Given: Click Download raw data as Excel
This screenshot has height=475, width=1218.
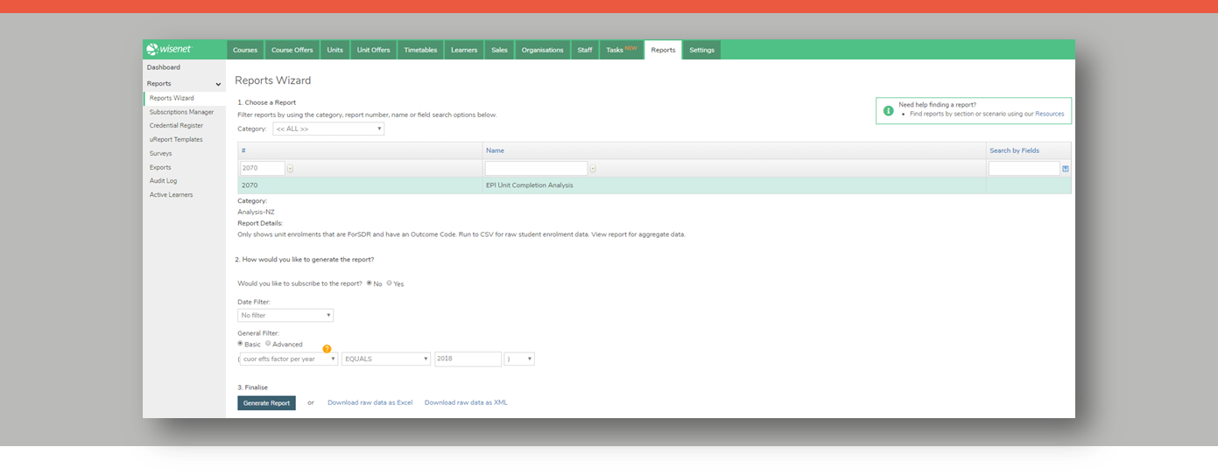Looking at the screenshot, I should point(370,402).
